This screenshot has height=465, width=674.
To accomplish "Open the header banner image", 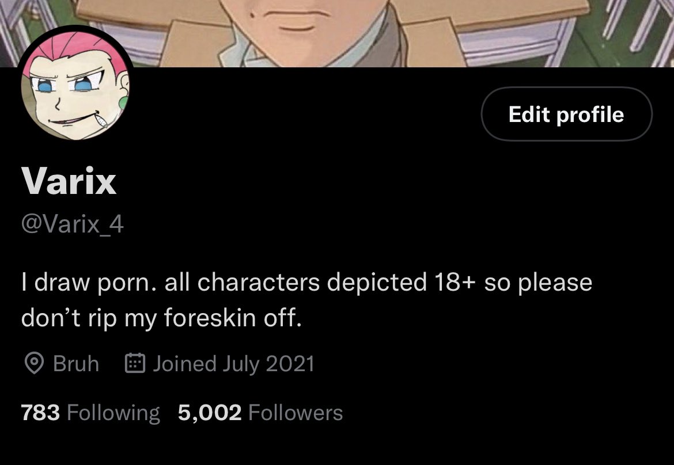I will 337,33.
